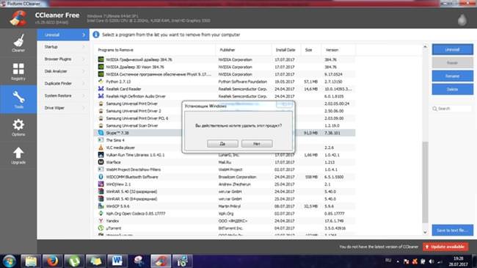Click the volume icon in system tray

[431, 261]
